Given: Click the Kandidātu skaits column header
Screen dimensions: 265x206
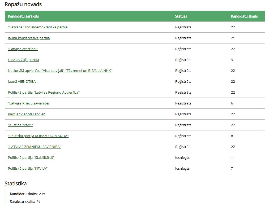Looking at the screenshot, I should pyautogui.click(x=244, y=16).
